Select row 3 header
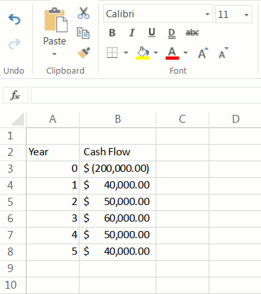 13,169
